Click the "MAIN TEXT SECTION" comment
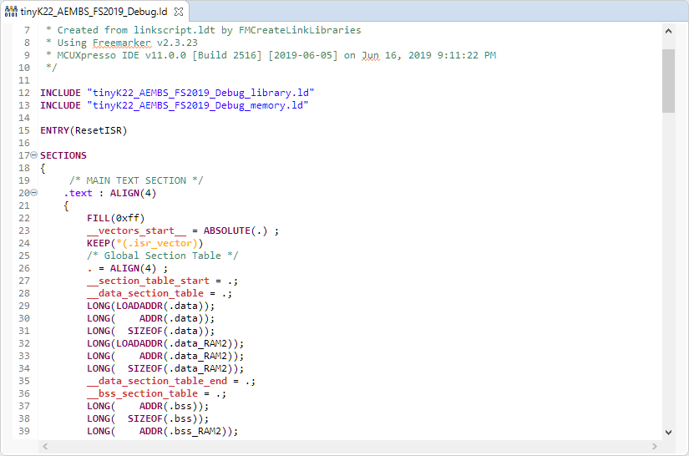Image resolution: width=689 pixels, height=456 pixels. coord(136,180)
